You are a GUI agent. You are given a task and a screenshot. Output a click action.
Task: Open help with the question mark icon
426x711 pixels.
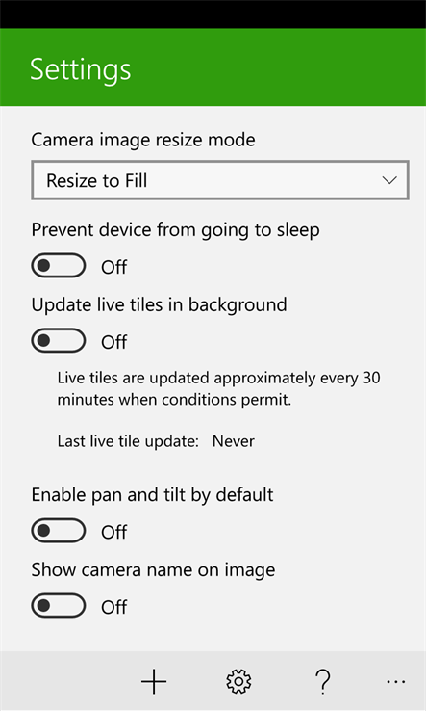[323, 681]
